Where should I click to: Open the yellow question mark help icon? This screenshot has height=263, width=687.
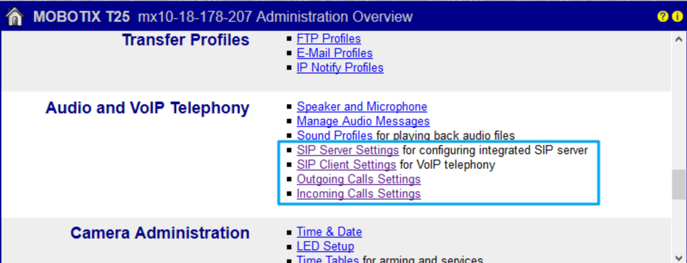663,17
